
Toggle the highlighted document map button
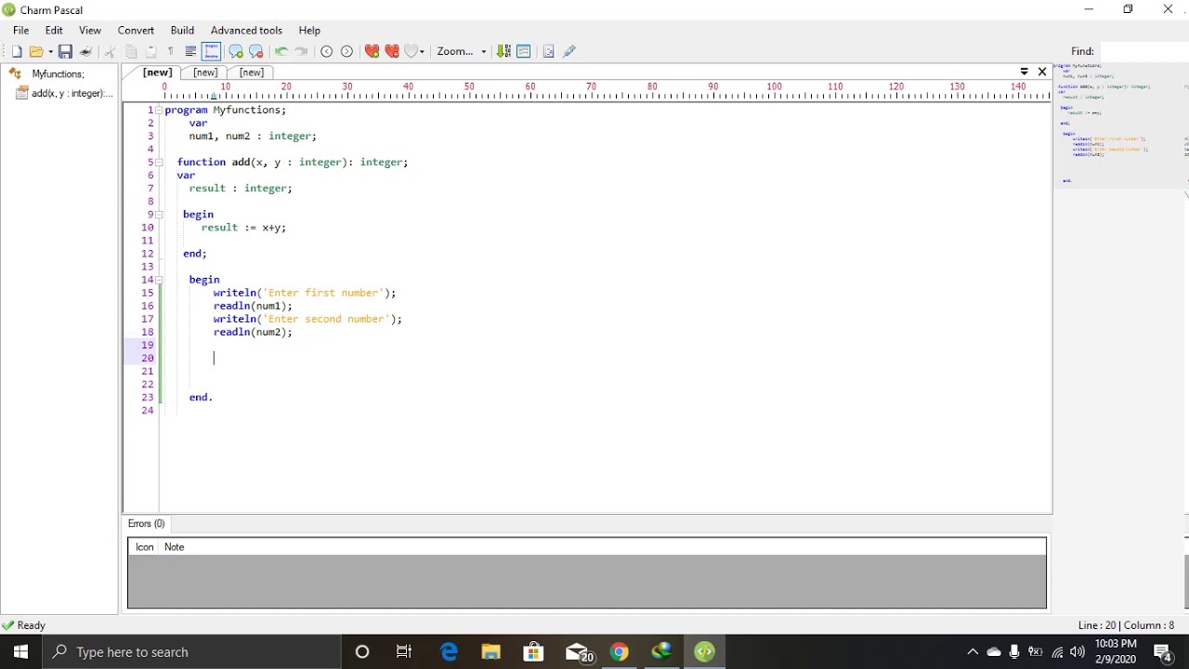pos(212,52)
